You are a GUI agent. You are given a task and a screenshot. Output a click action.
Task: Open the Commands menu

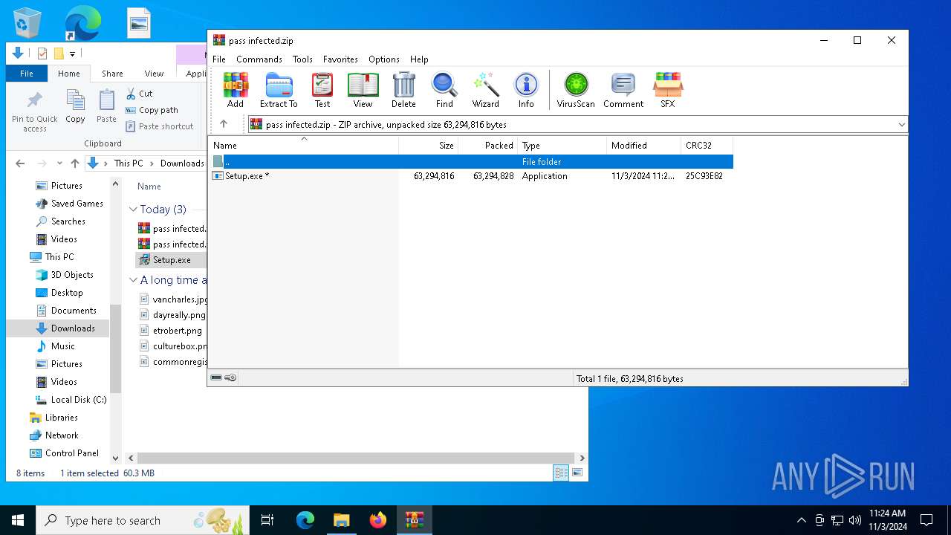pyautogui.click(x=259, y=59)
